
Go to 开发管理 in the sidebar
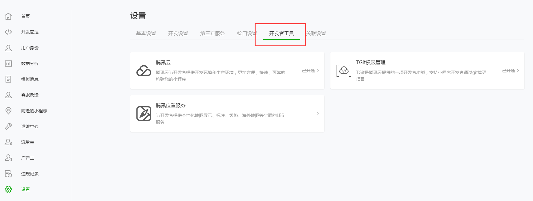pos(30,32)
